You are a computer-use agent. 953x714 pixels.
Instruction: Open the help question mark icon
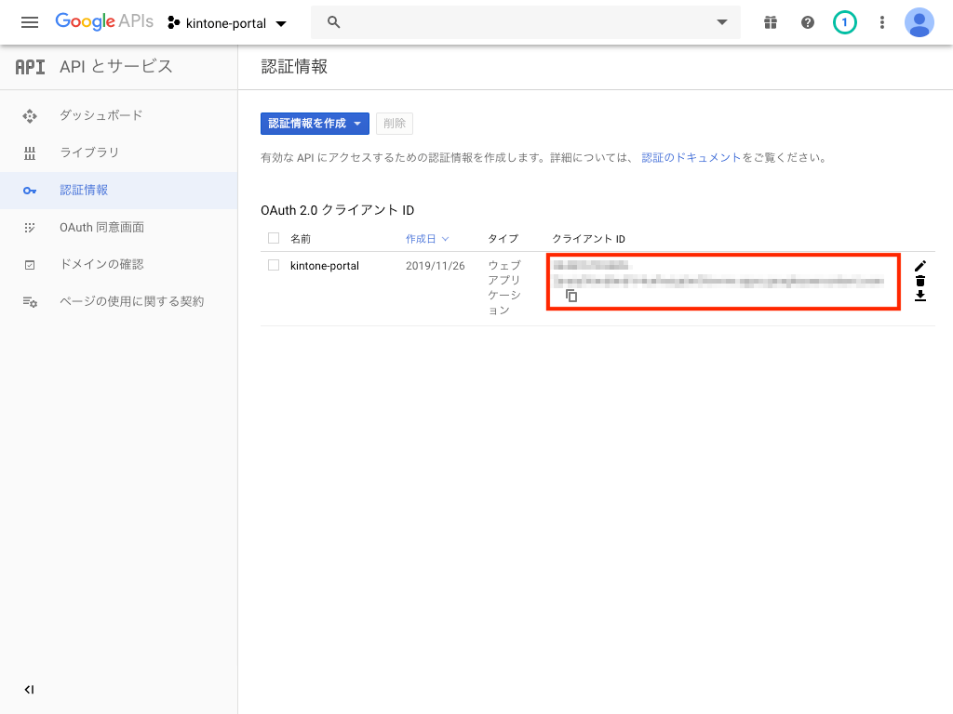pyautogui.click(x=807, y=22)
